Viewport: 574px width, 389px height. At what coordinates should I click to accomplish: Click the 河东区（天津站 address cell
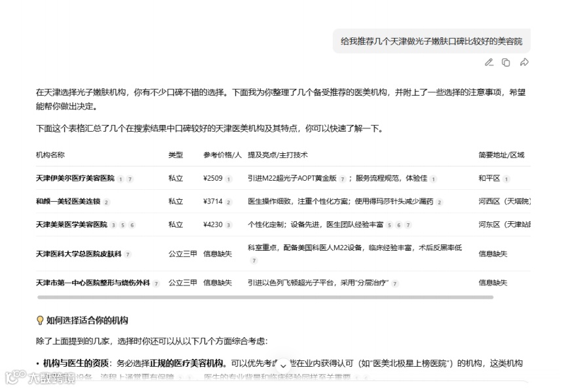505,225
